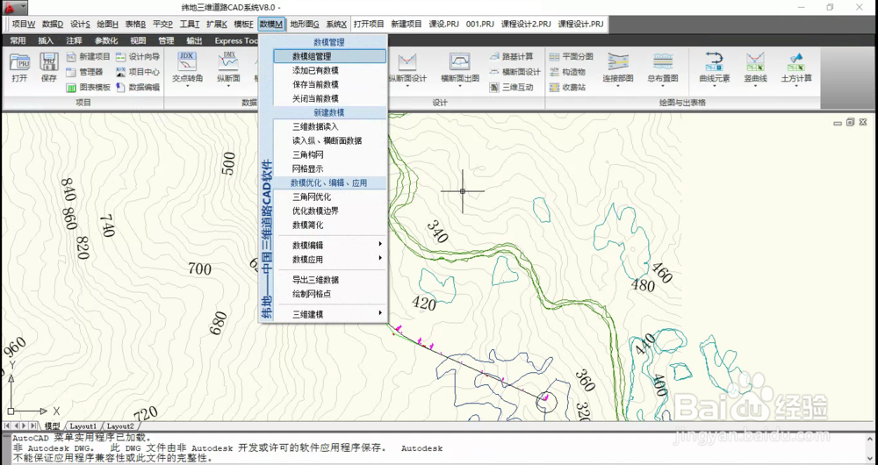The image size is (878, 465).
Task: Click the 构造物 structures tool
Action: 566,72
